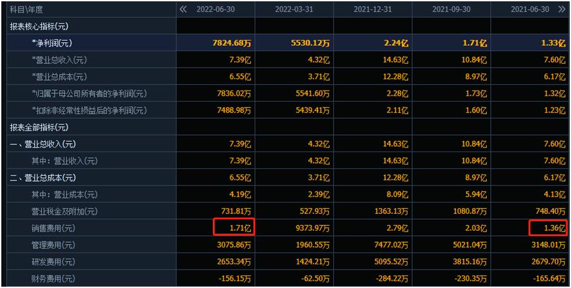Click the 2653.34万 R&D expense cell

(233, 262)
